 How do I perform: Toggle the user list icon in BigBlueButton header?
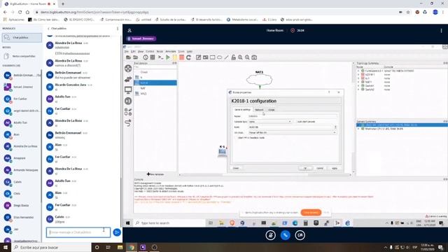(x=129, y=31)
